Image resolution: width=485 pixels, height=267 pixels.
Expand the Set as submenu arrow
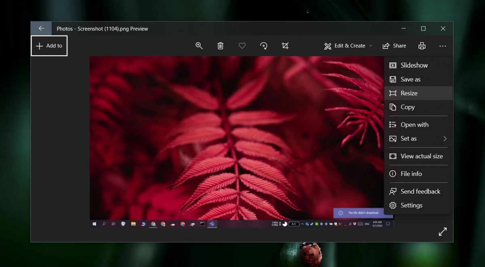pyautogui.click(x=445, y=139)
